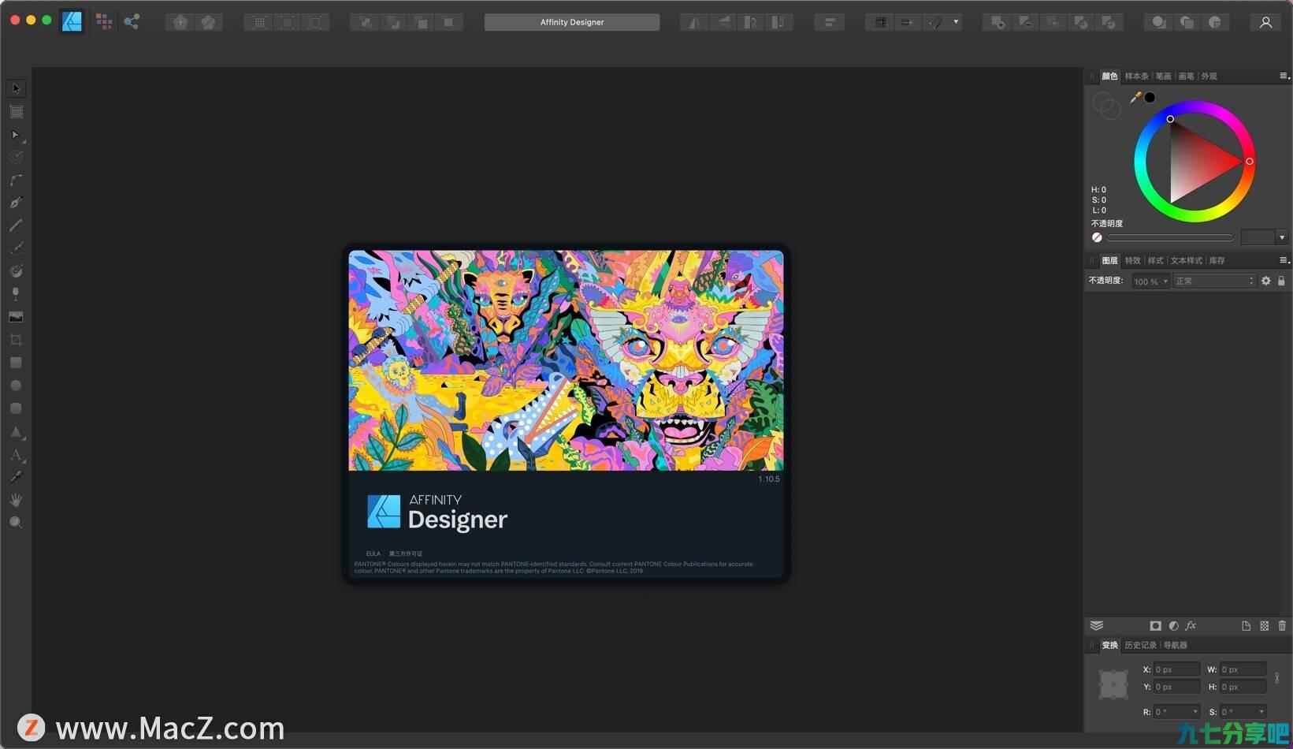Delete layer with trash icon
The height and width of the screenshot is (749, 1293).
1282,626
